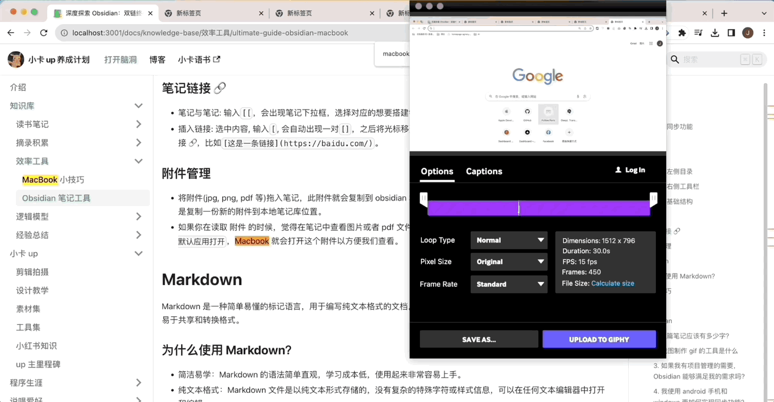This screenshot has height=402, width=774.
Task: Open the Frame Rate dropdown set to Standard
Action: click(x=509, y=284)
